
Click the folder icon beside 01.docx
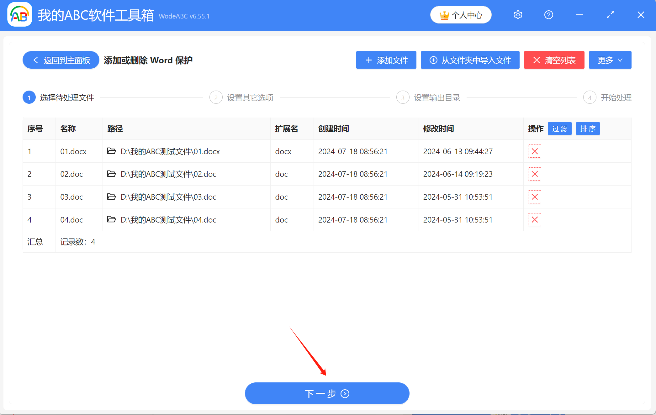coord(112,151)
